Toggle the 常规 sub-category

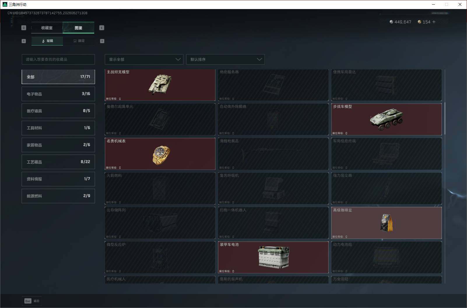click(47, 41)
